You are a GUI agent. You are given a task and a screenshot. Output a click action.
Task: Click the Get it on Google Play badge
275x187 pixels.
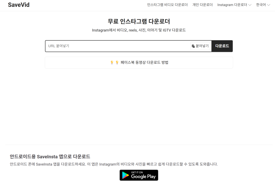(139, 175)
